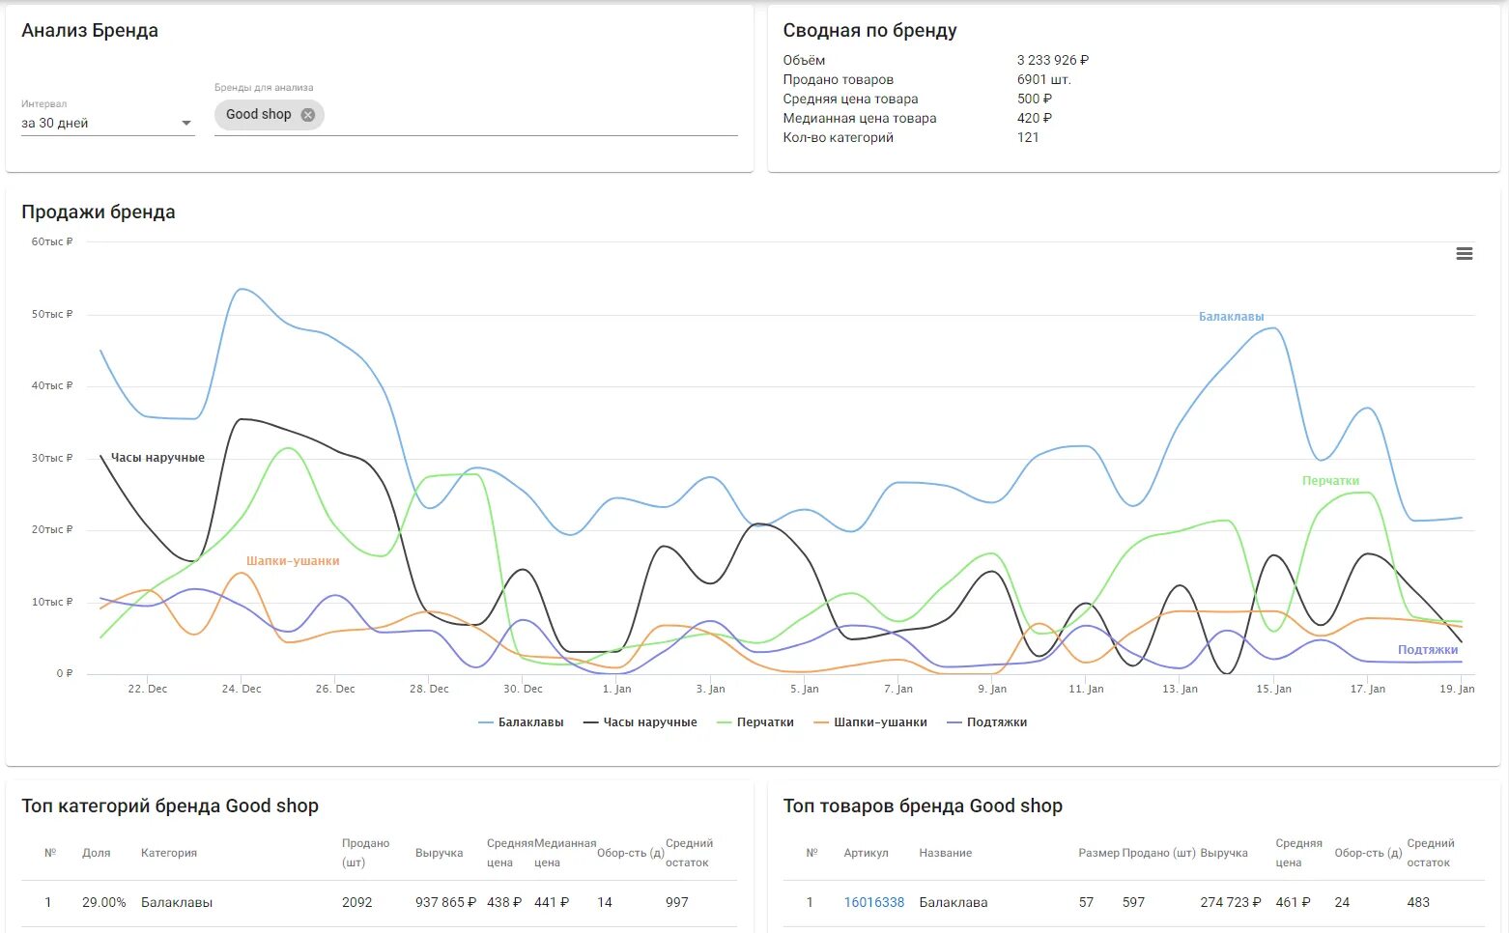Sort categories by Выручка column header

click(x=440, y=853)
